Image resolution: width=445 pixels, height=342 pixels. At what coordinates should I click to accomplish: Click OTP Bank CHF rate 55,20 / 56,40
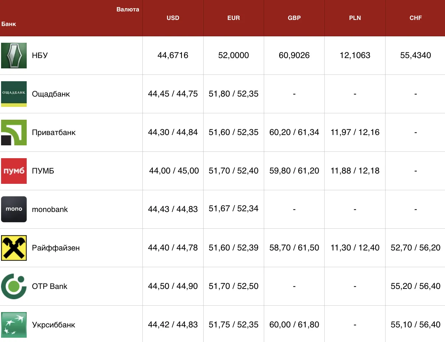click(415, 286)
